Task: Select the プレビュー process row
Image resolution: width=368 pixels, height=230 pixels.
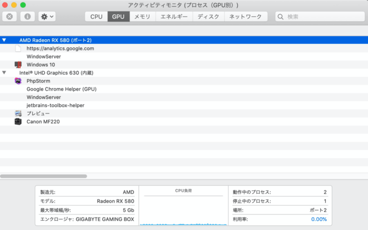Action: (184, 113)
